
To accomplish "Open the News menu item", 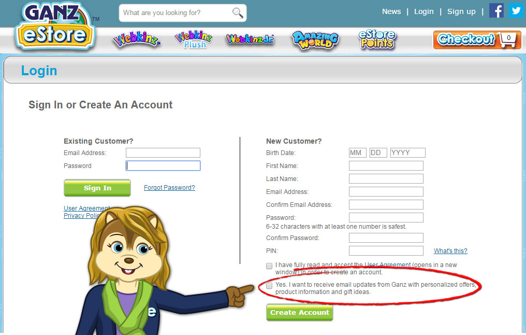I will pos(391,11).
